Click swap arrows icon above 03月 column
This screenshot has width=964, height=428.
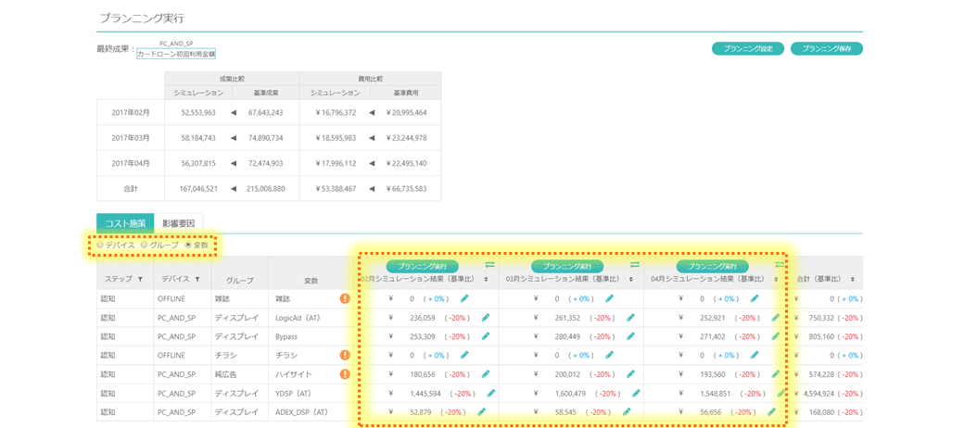click(x=635, y=266)
